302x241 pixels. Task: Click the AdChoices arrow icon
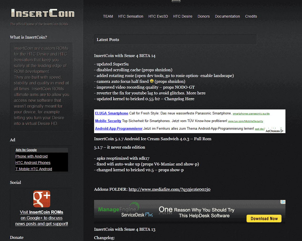(282, 131)
